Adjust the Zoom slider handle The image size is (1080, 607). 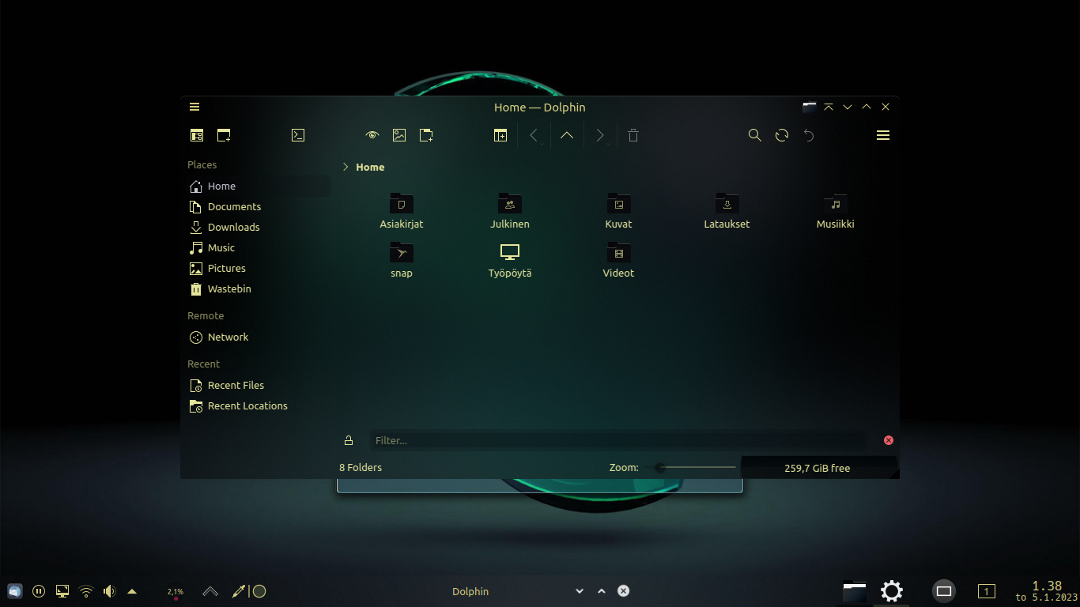tap(660, 467)
